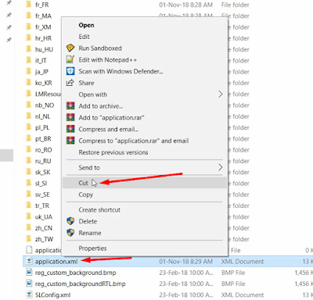Click the Share arrow icon
The width and height of the screenshot is (313, 300).
(70, 83)
